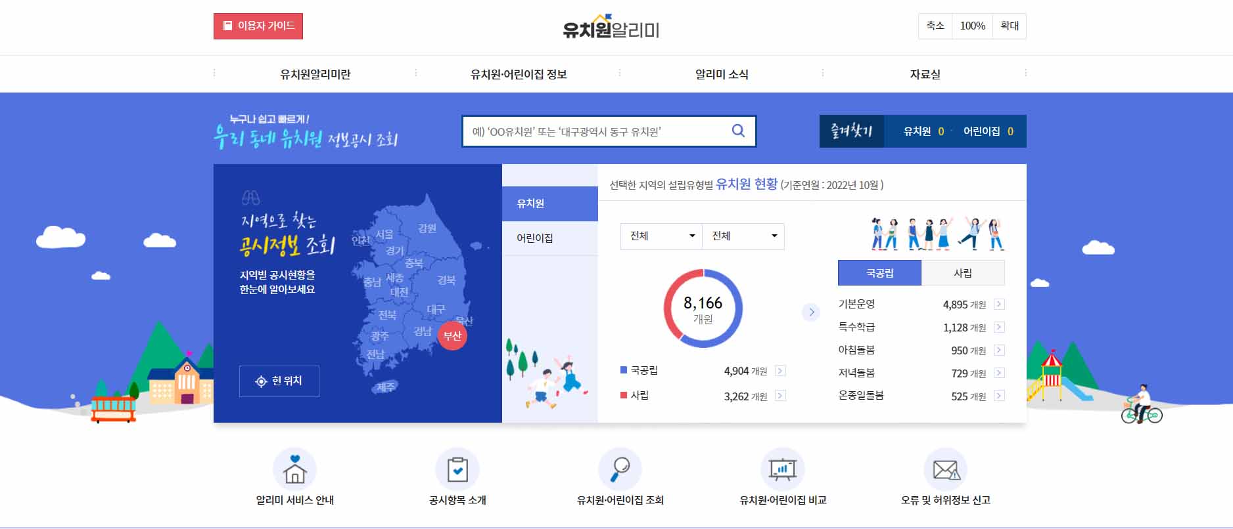
Task: Select 울산 region on the map
Action: pyautogui.click(x=464, y=321)
